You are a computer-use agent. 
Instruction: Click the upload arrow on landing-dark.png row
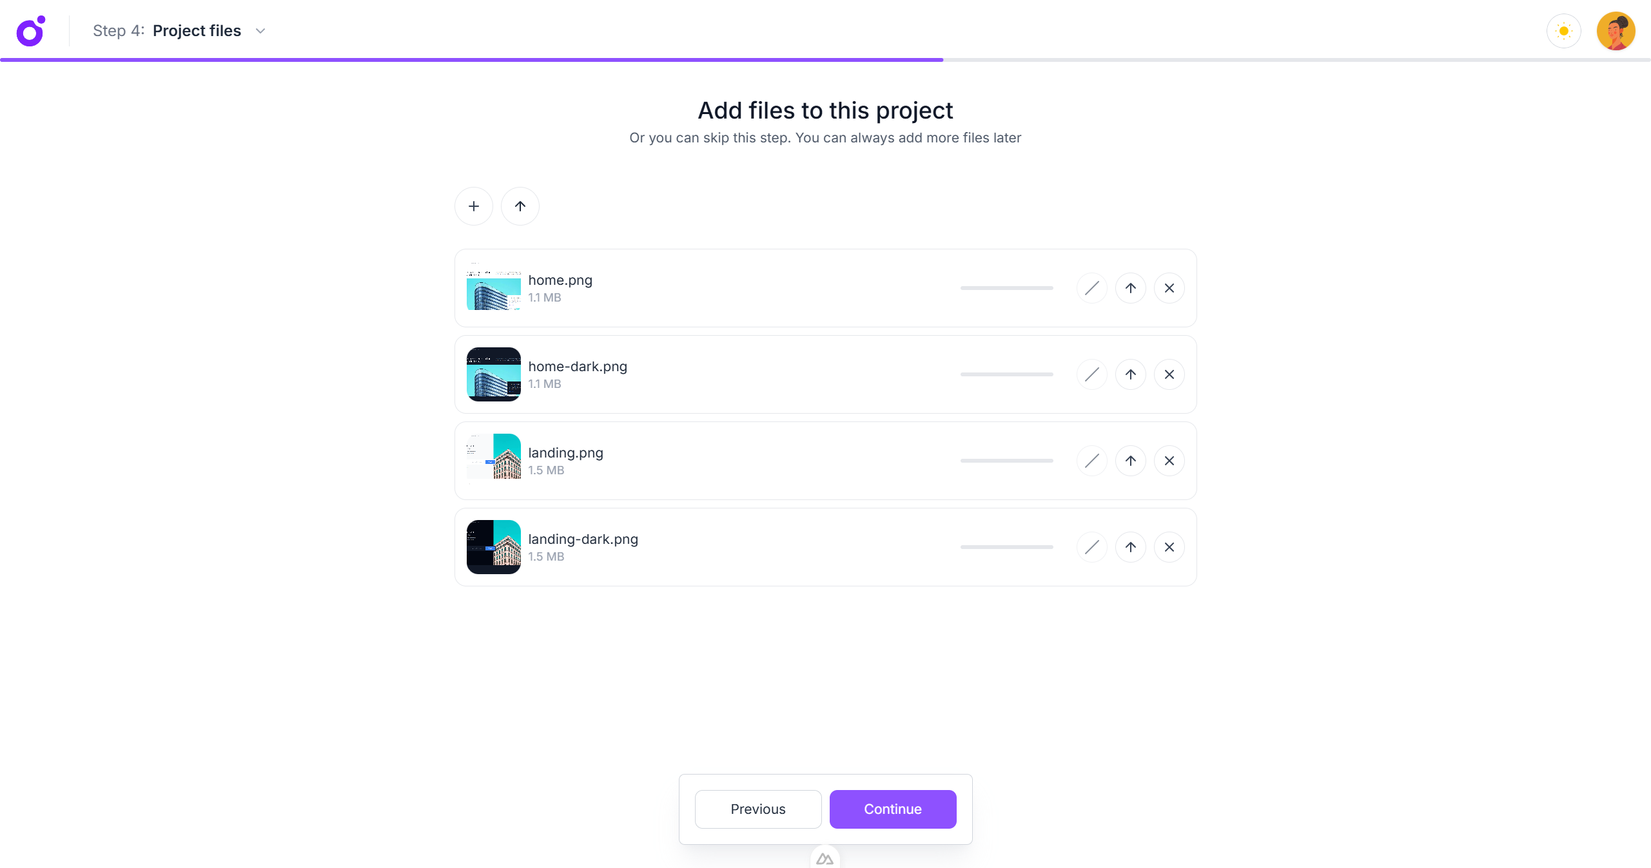[1130, 546]
